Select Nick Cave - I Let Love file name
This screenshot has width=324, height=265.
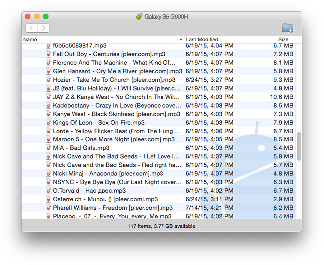pos(116,156)
